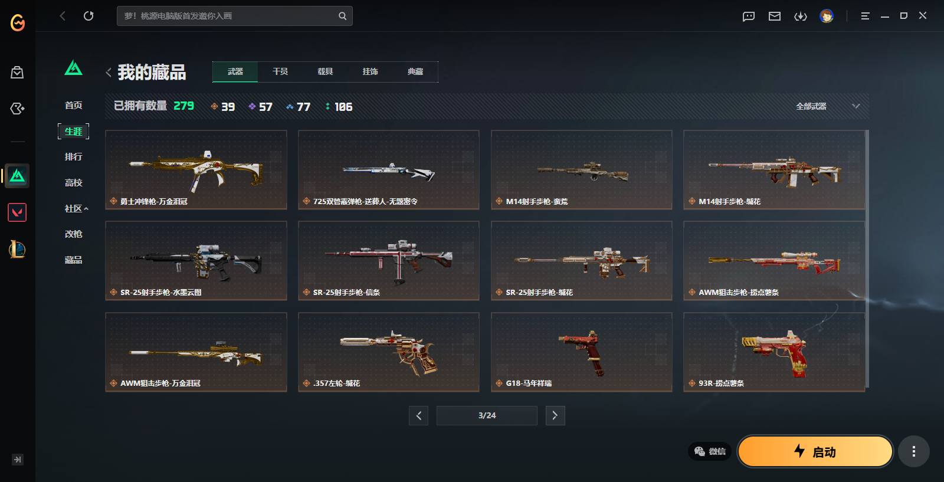This screenshot has height=482, width=944.
Task: Expand the collapsed left sidebar arrow
Action: [17, 460]
